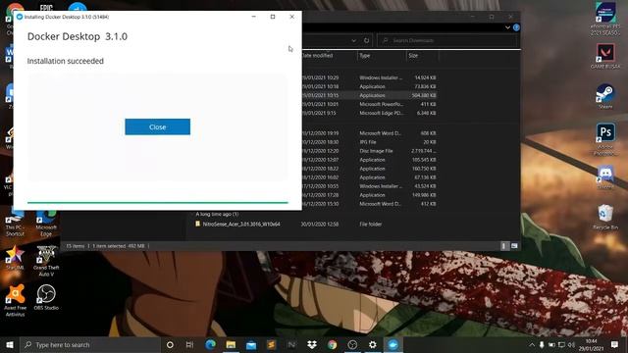Open the Grand Theft Auto V desktop shortcut
Viewport: 628px width, 353px height.
point(46,261)
